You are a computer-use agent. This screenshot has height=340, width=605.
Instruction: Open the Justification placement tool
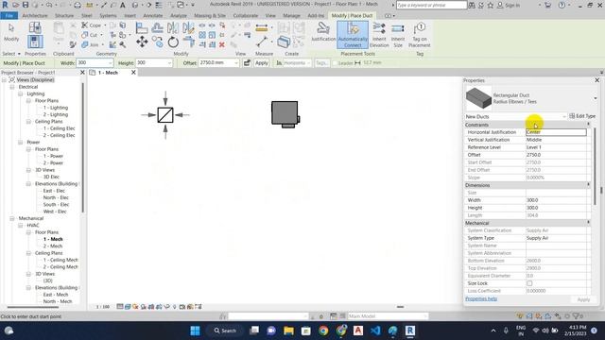(323, 31)
